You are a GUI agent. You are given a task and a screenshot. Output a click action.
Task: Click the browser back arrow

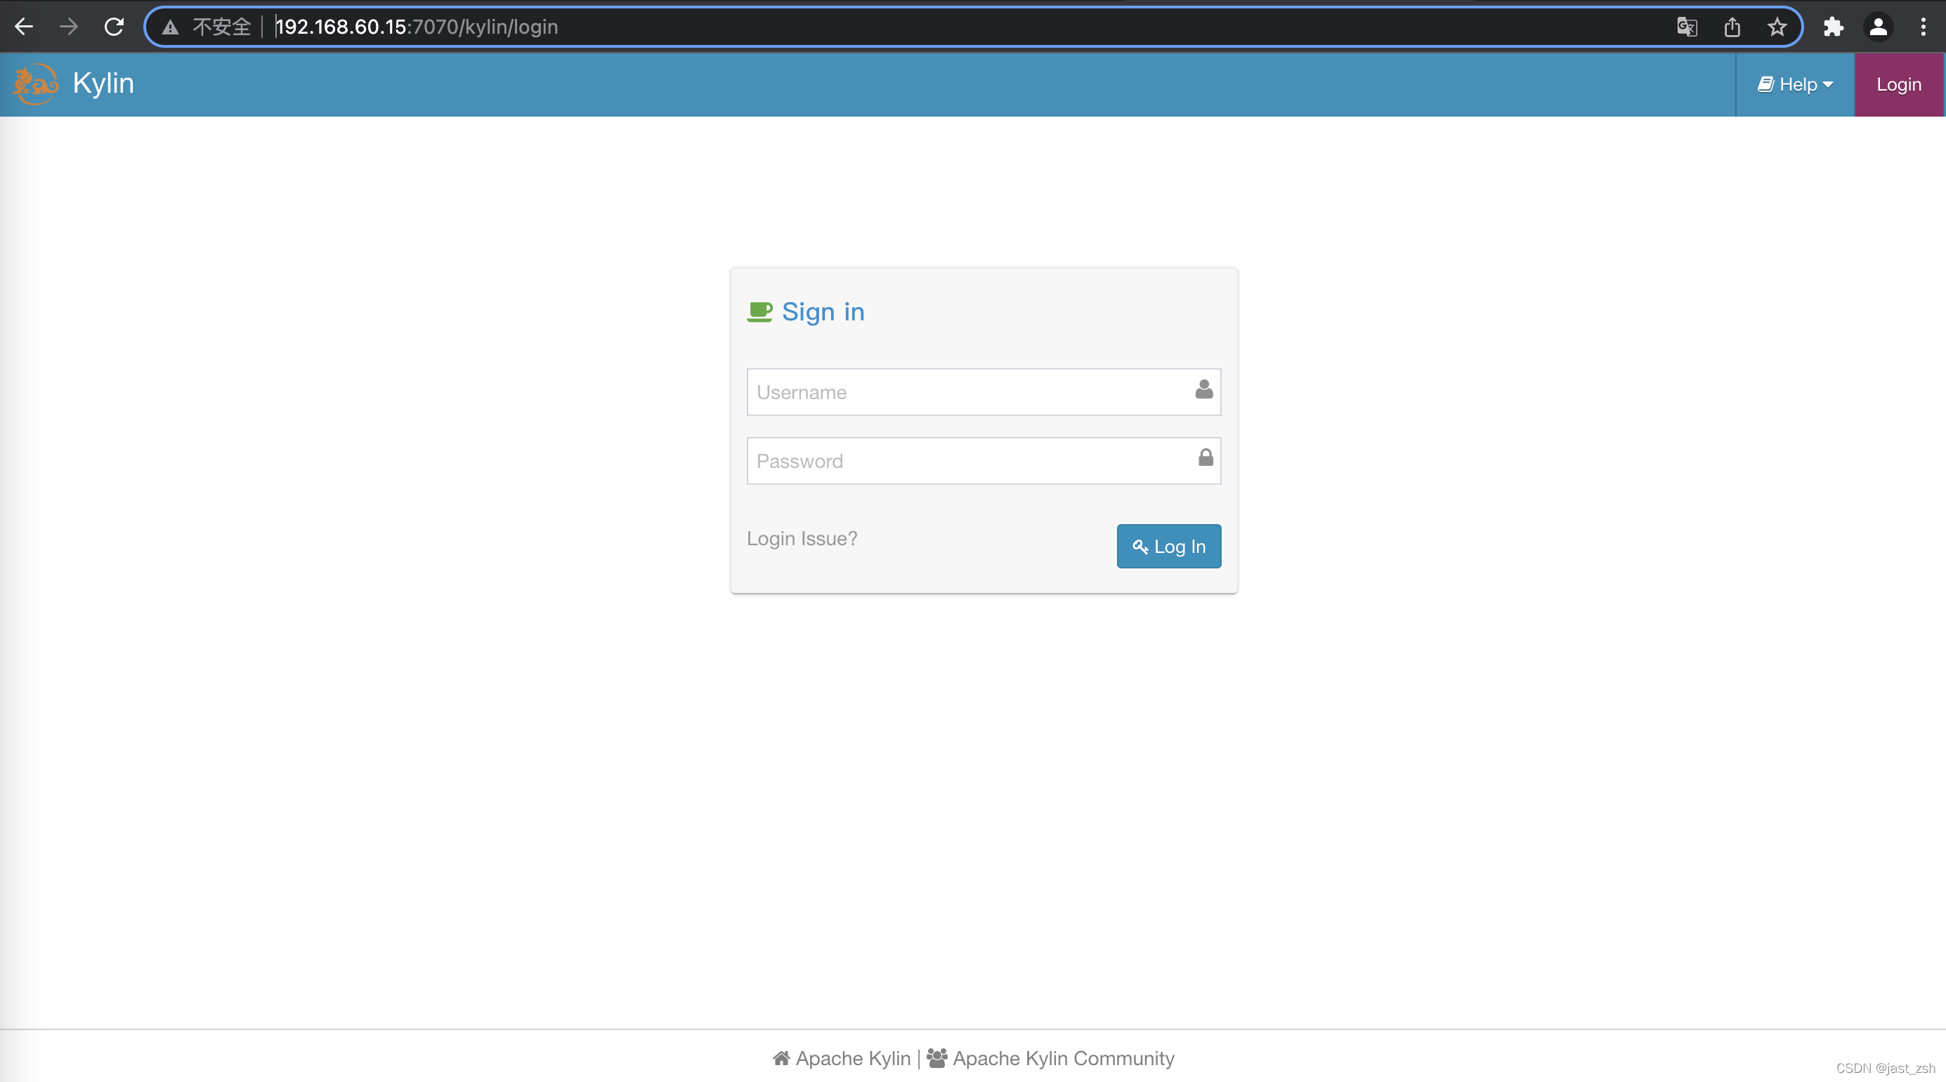point(24,27)
